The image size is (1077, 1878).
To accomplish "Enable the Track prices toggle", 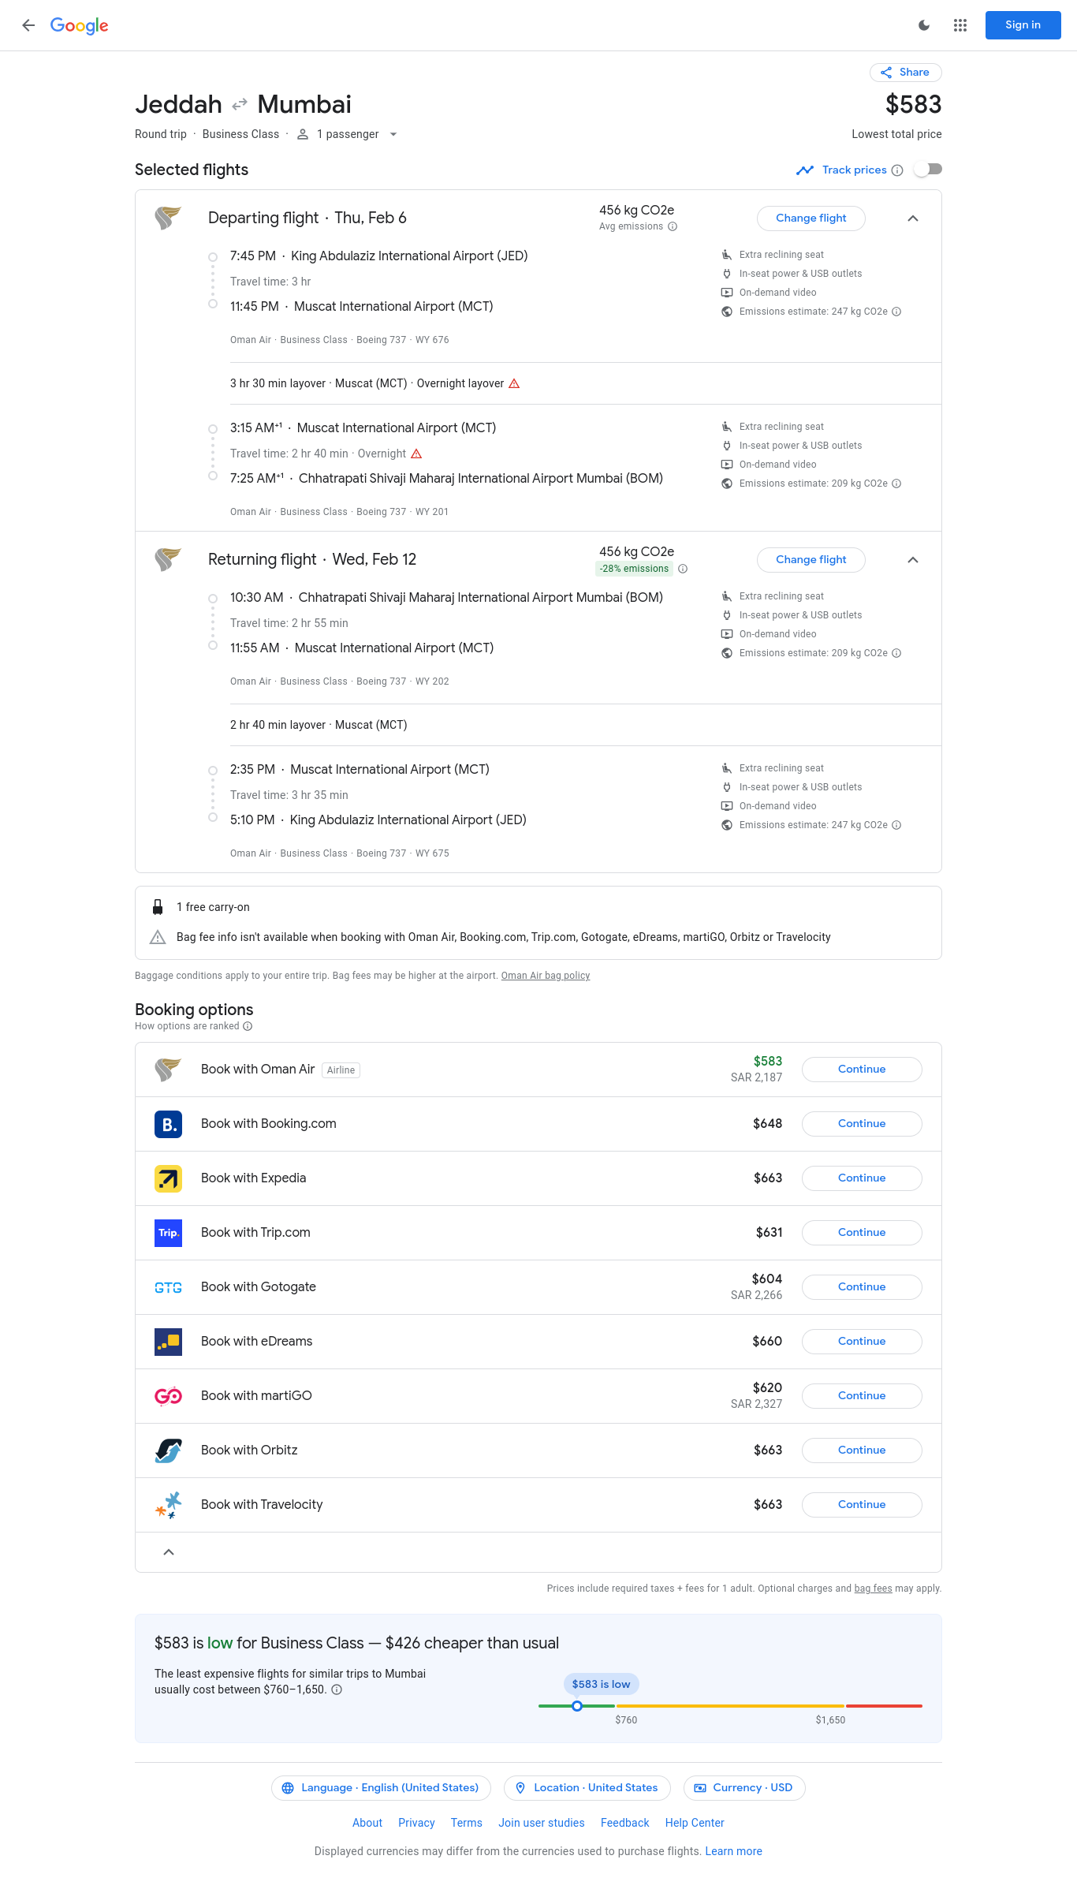I will pyautogui.click(x=927, y=170).
